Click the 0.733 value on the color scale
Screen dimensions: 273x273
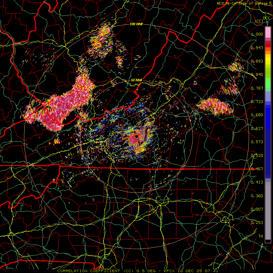point(257,102)
